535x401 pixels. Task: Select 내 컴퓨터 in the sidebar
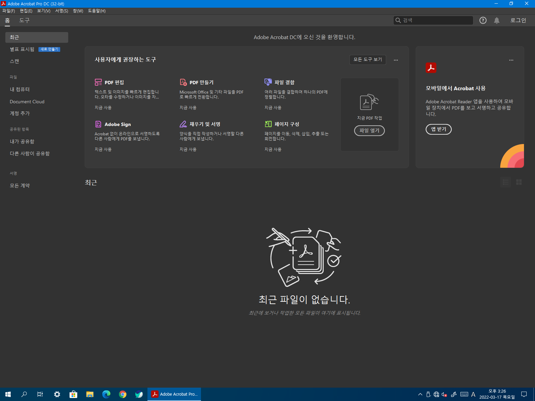coord(20,89)
